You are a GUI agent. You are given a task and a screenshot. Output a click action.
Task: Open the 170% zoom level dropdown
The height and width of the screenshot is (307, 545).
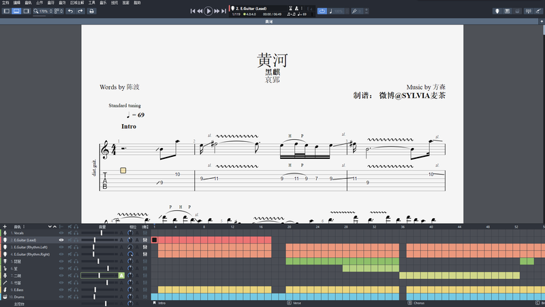pos(43,11)
